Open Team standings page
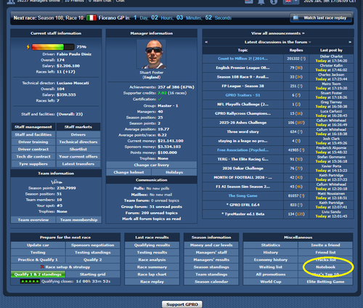The width and height of the screenshot is (363, 308). click(211, 275)
